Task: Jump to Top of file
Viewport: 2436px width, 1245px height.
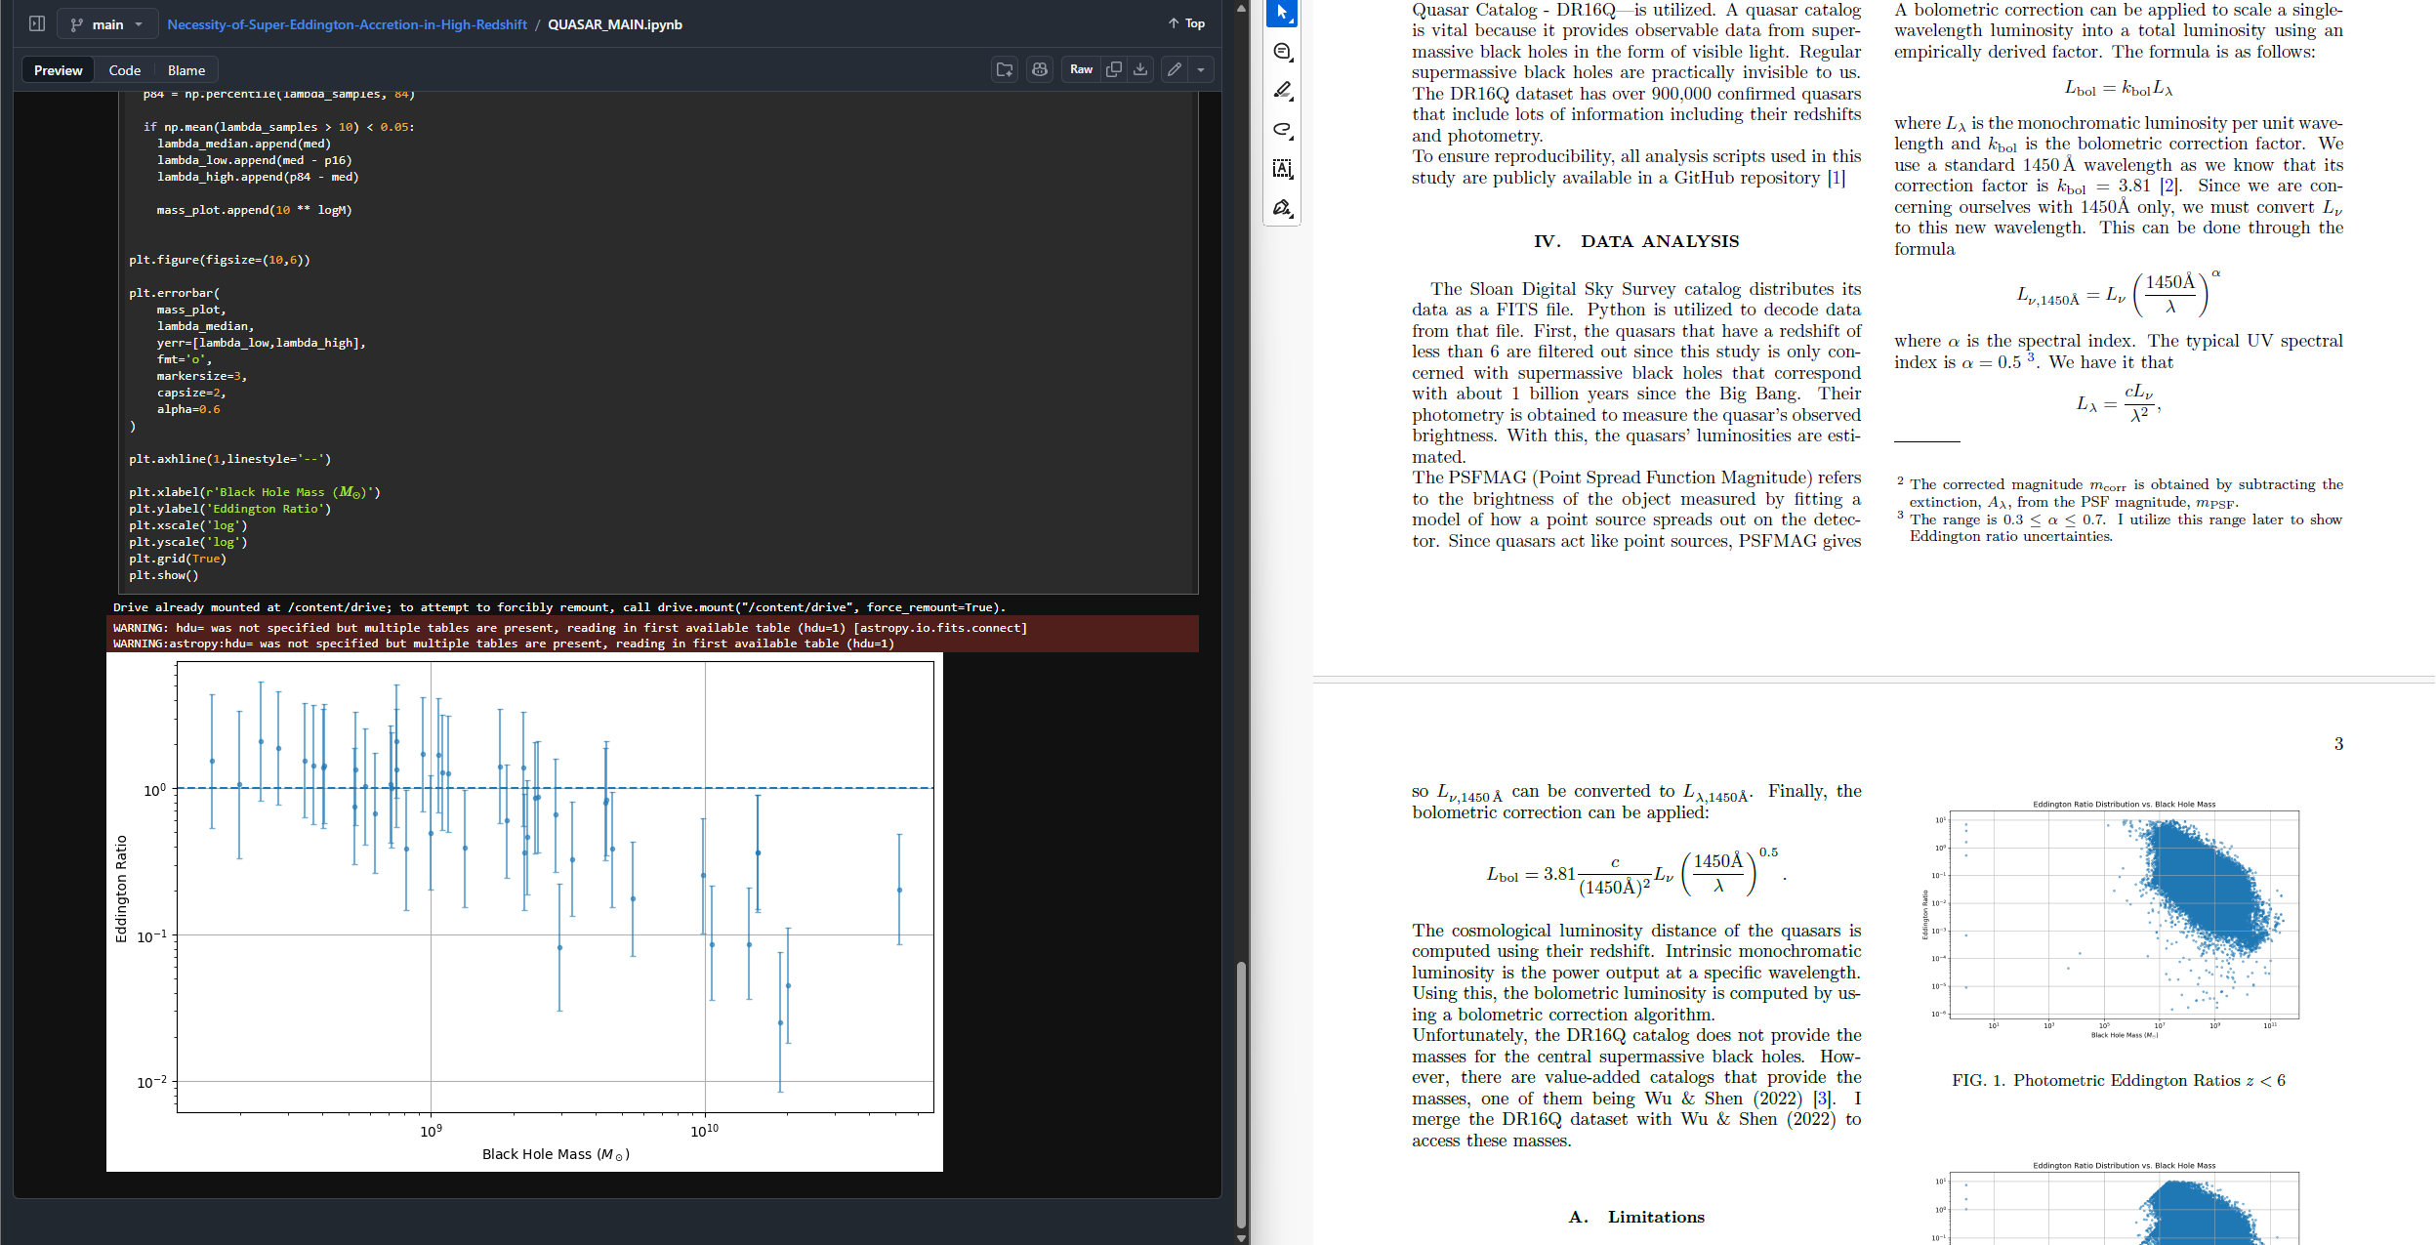Action: 1186,23
